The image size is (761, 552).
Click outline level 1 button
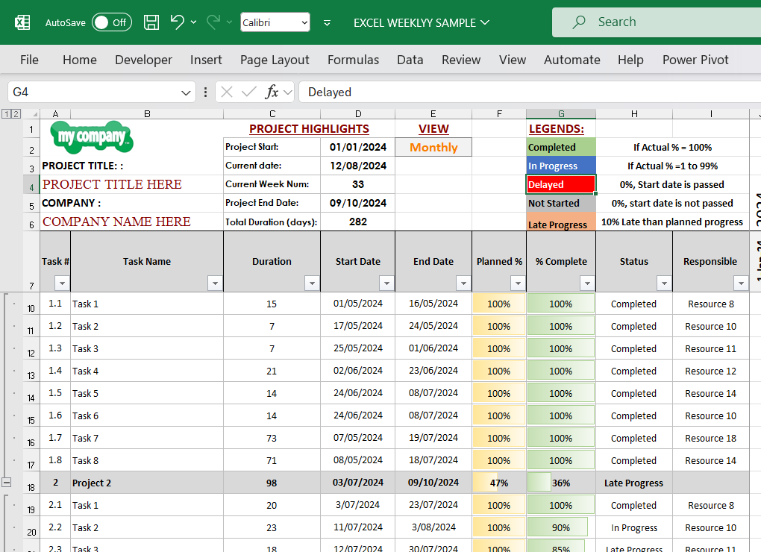(7, 113)
